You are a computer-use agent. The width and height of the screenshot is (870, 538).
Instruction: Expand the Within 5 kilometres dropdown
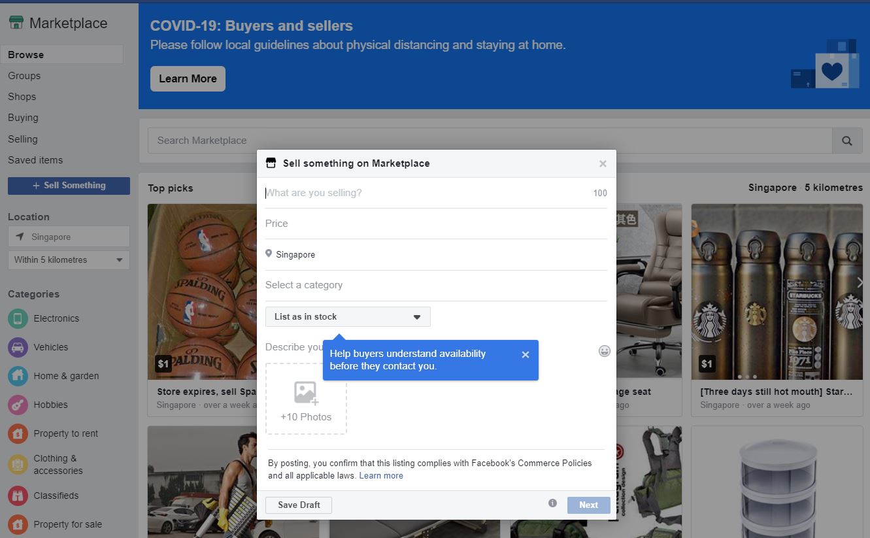tap(69, 260)
